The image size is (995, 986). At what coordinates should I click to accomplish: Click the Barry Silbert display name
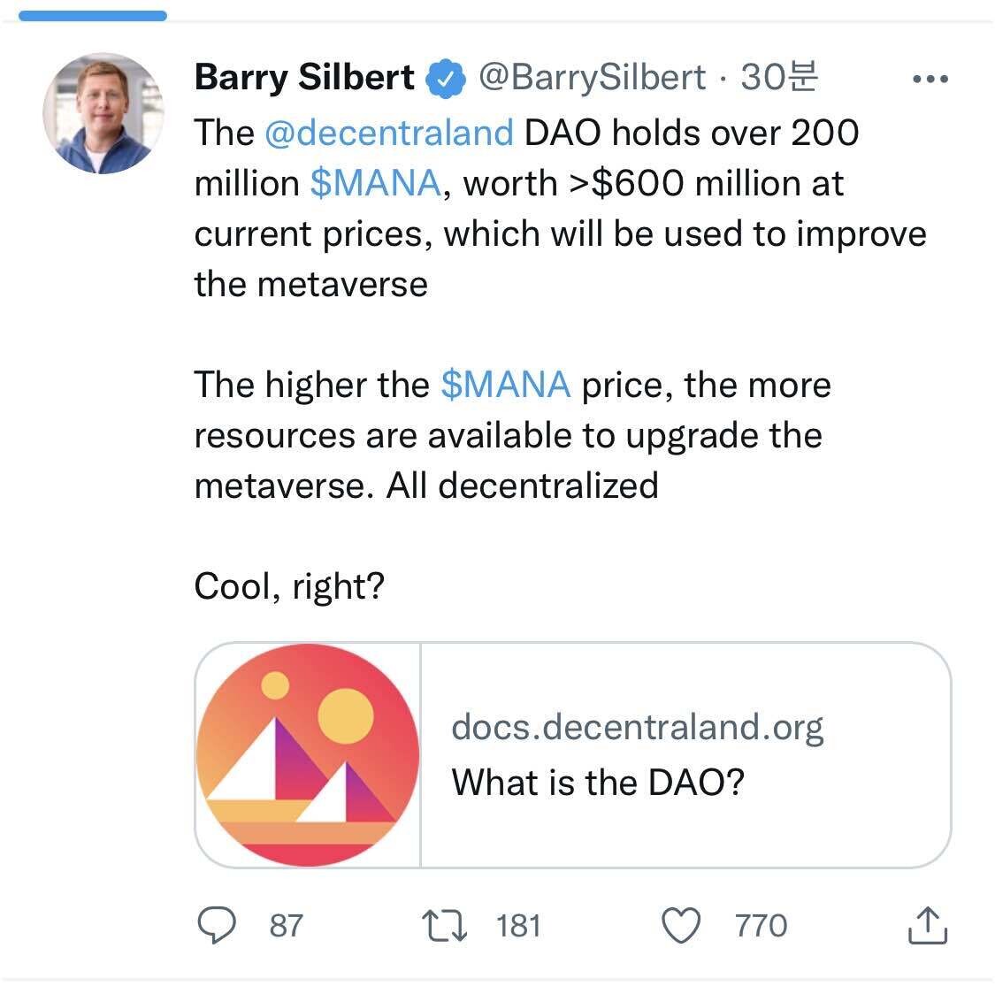304,78
